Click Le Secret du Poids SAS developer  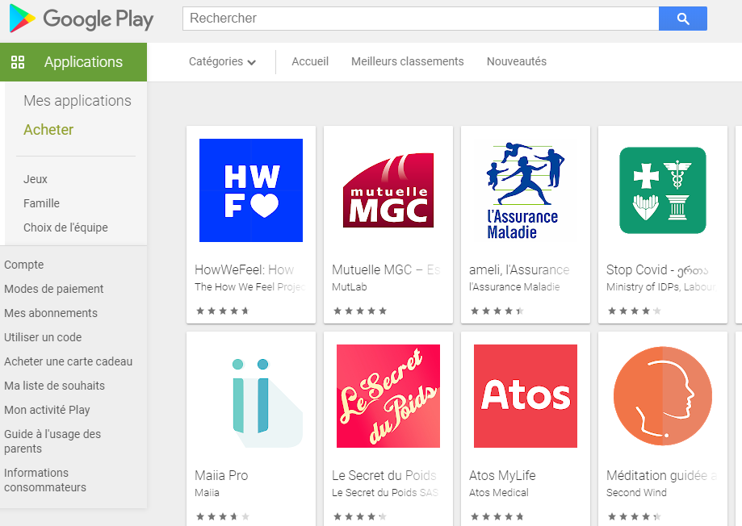(385, 492)
